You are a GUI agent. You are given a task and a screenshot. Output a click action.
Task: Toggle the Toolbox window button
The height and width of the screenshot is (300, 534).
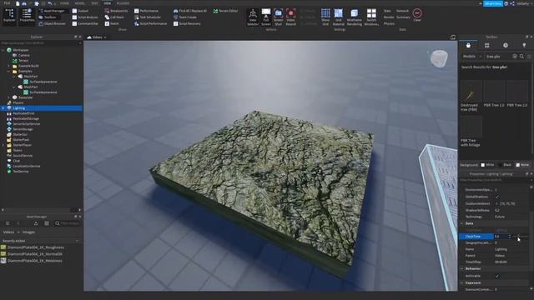(48, 17)
